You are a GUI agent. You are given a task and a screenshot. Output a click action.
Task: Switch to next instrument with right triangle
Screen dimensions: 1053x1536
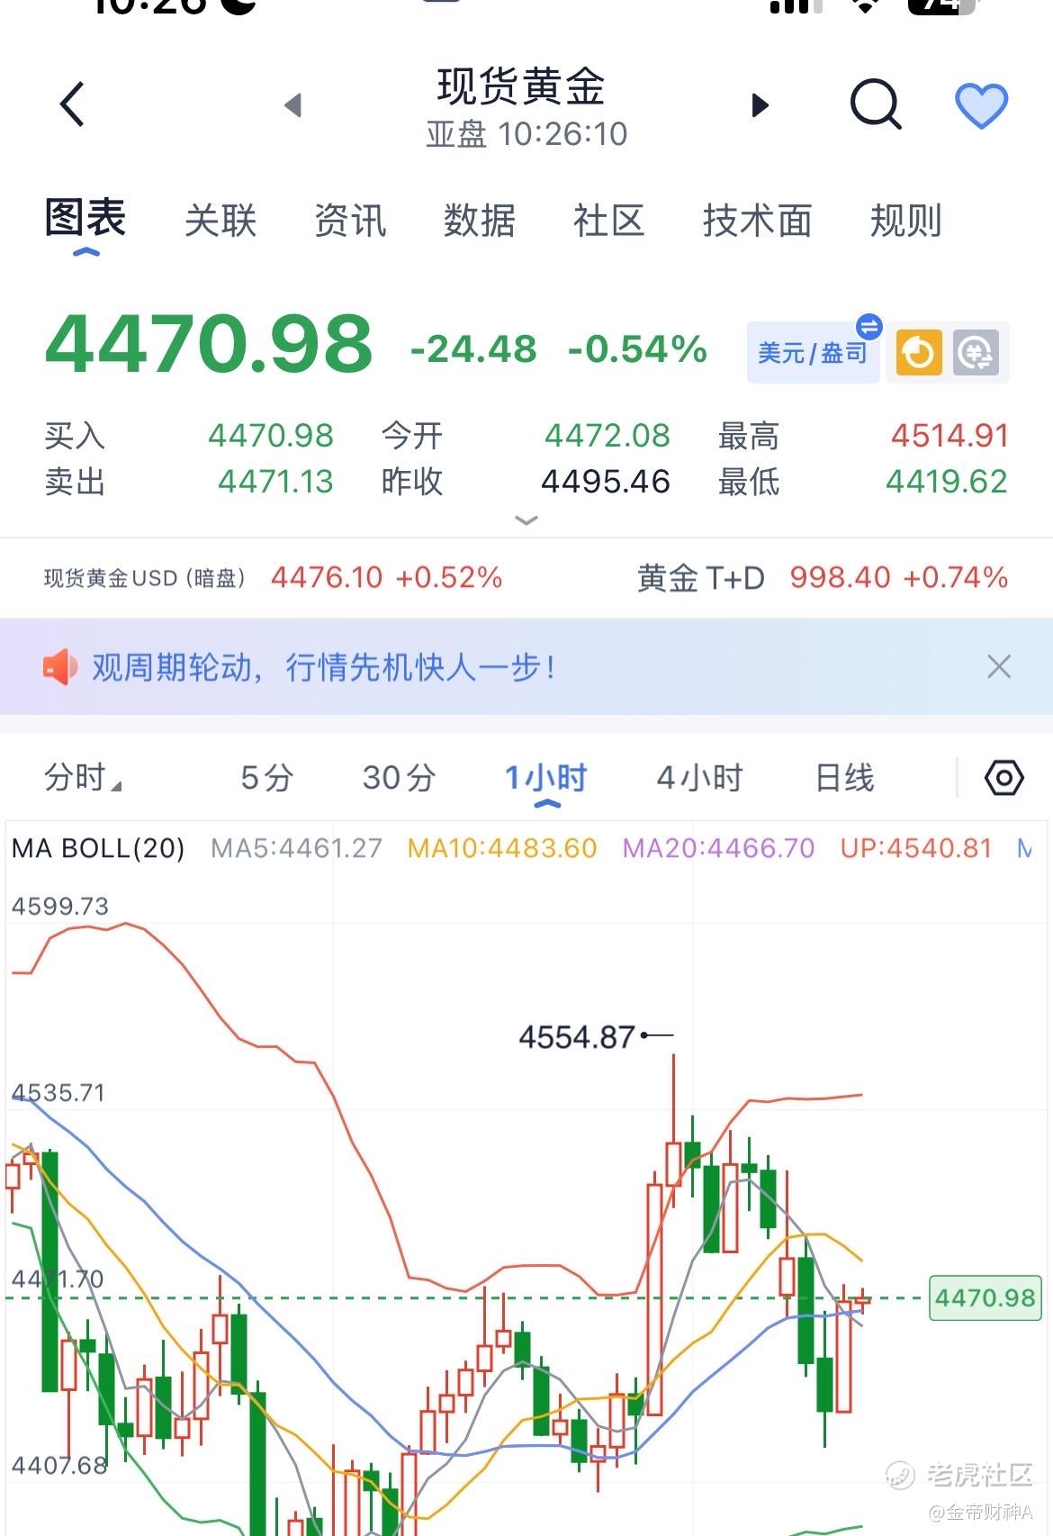click(760, 105)
